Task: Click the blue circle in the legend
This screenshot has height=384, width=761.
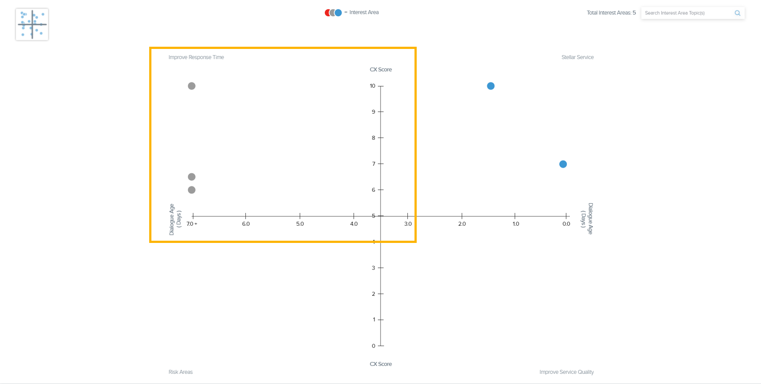Action: [x=339, y=13]
